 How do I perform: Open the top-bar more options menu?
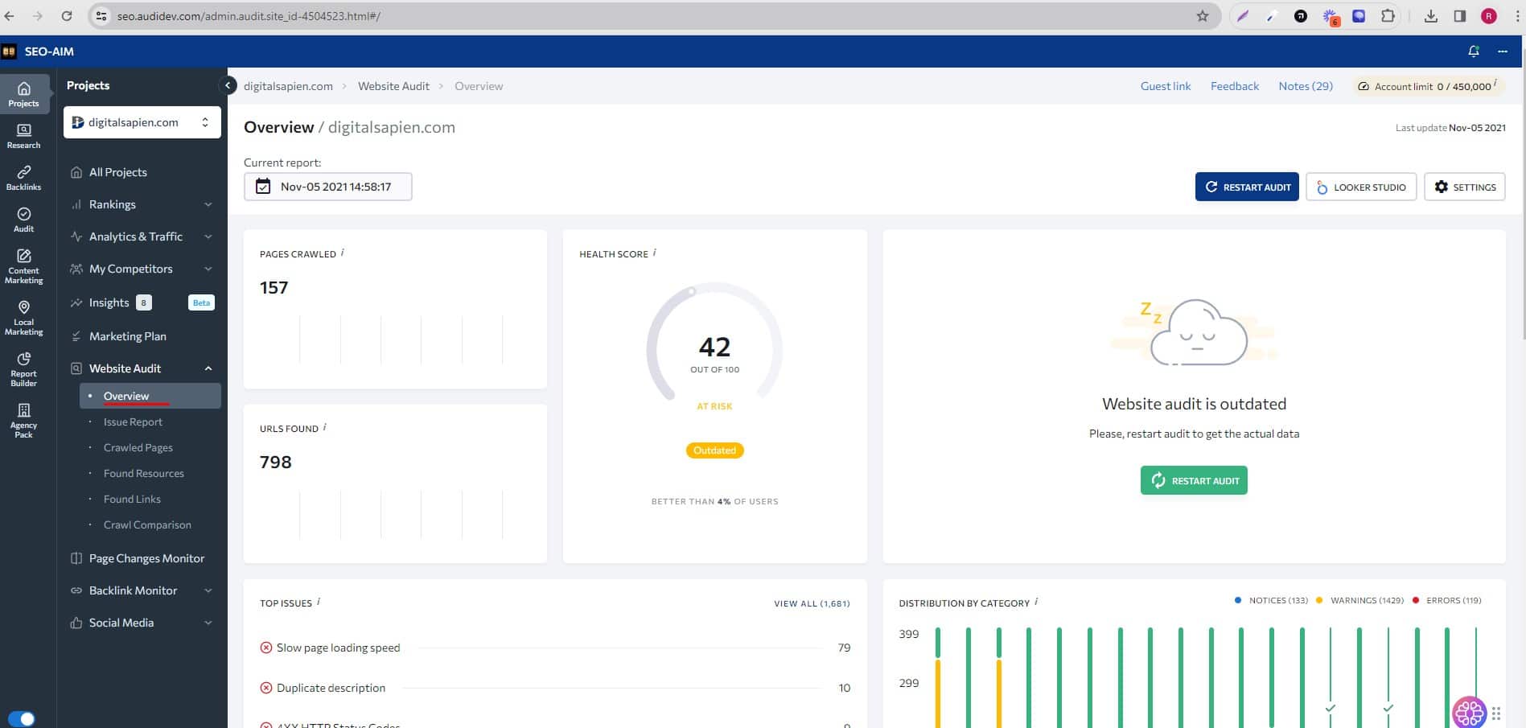(x=1502, y=51)
